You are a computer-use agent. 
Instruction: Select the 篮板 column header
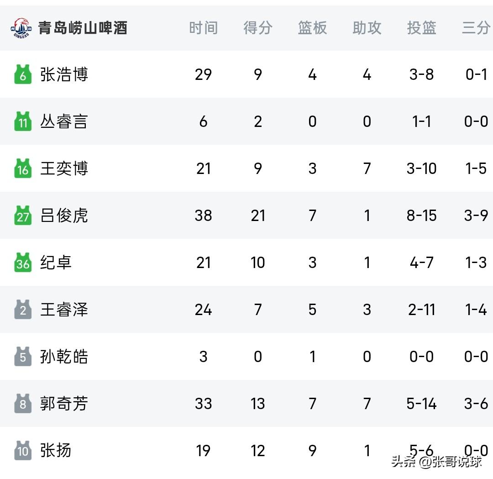click(x=312, y=28)
